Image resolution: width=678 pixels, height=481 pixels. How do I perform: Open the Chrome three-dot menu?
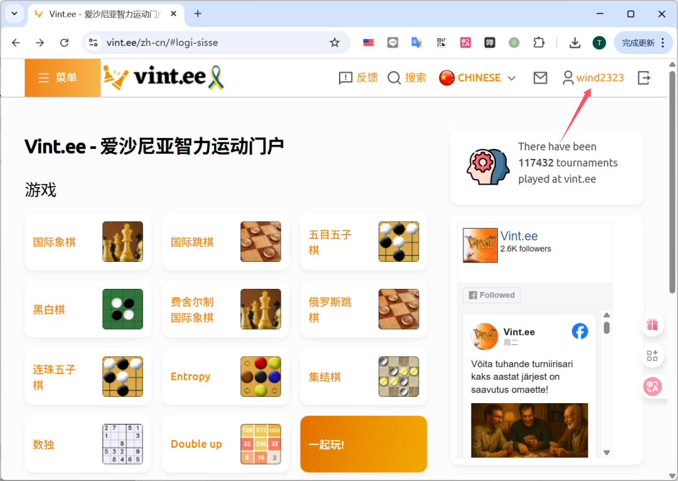(x=663, y=43)
